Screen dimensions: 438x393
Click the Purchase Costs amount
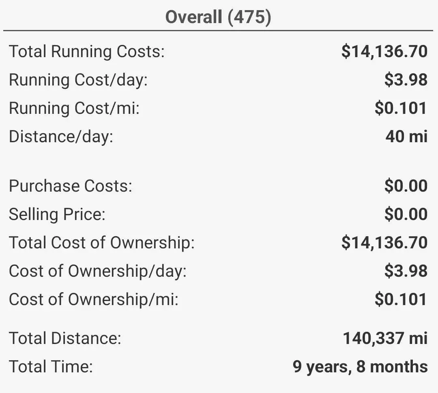pyautogui.click(x=406, y=186)
